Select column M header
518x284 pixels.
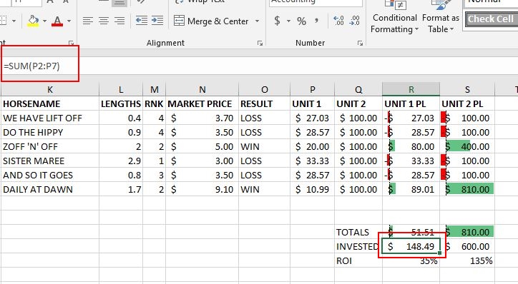coord(155,90)
